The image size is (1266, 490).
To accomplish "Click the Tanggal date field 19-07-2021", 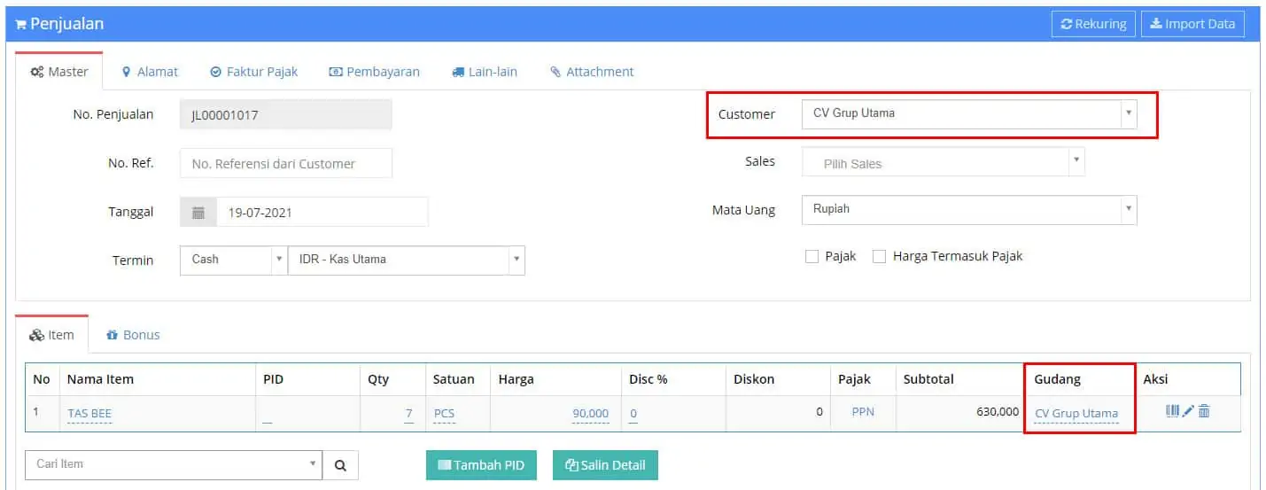I will tap(322, 213).
